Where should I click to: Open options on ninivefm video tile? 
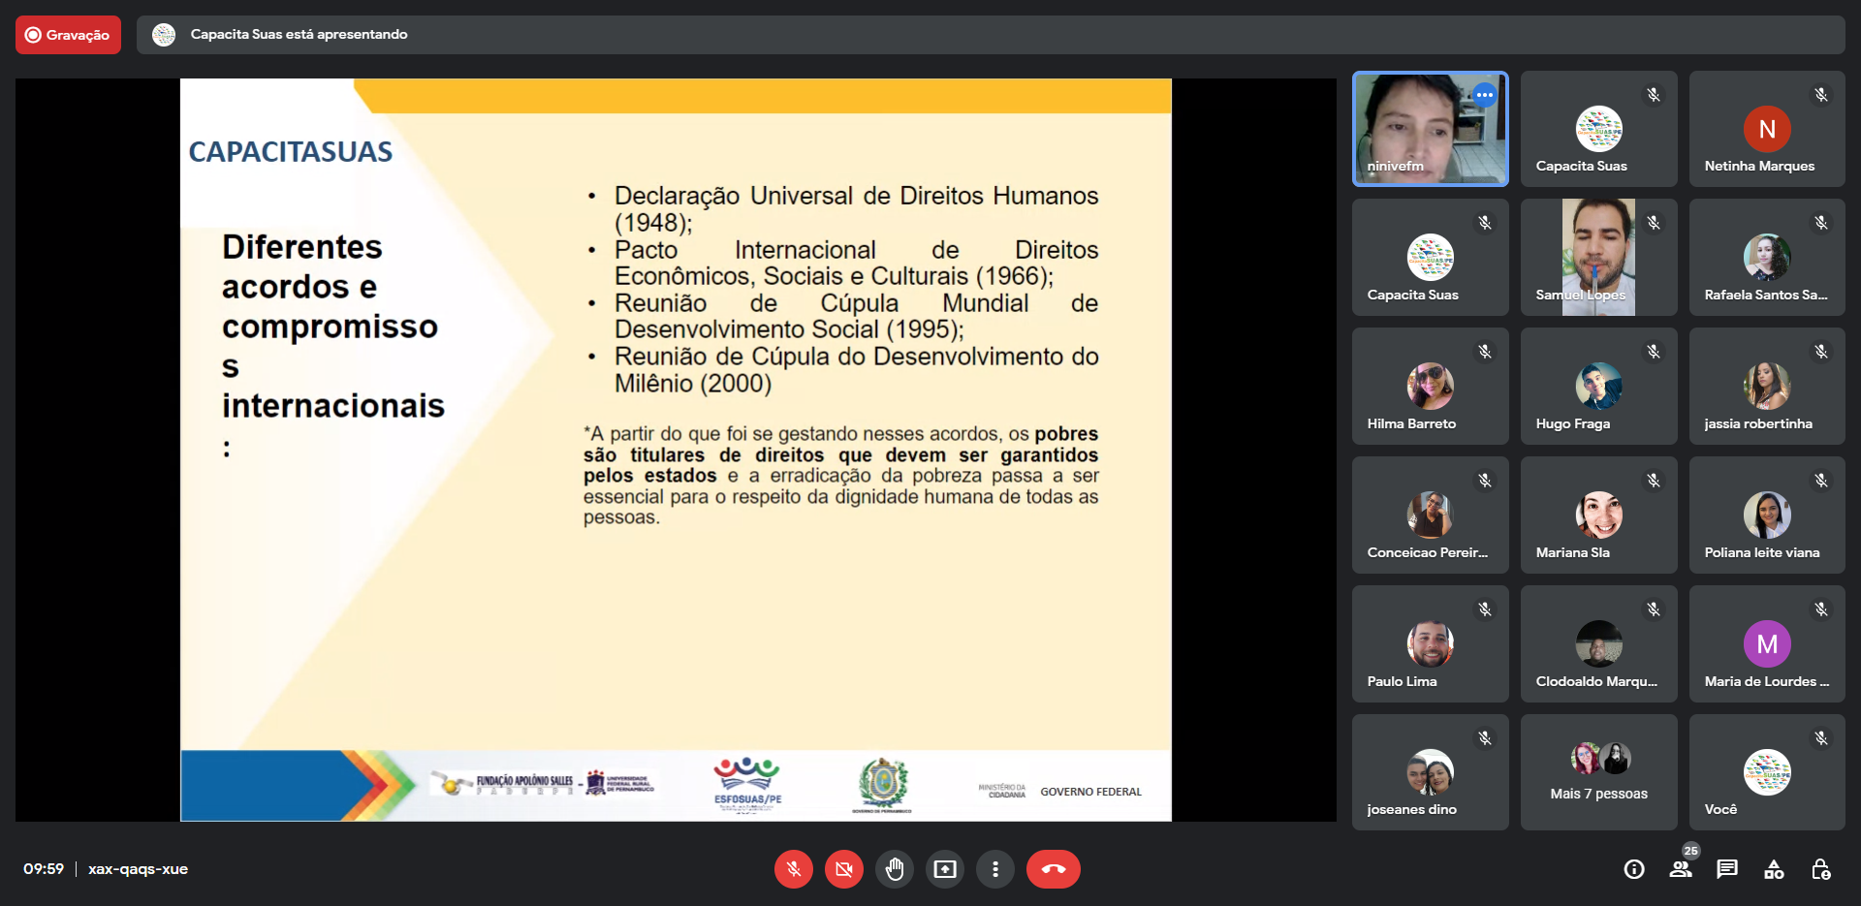1484,95
